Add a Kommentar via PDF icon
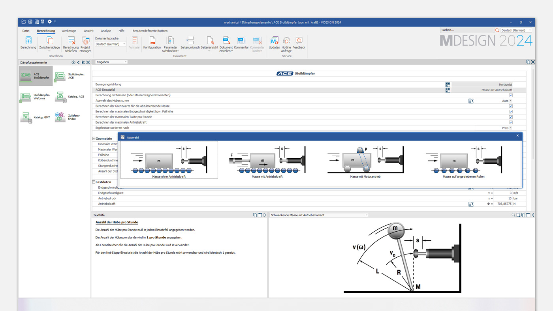 pyautogui.click(x=241, y=41)
